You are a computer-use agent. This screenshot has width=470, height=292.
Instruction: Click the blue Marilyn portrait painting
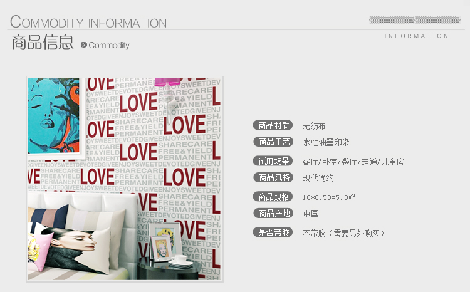point(54,116)
